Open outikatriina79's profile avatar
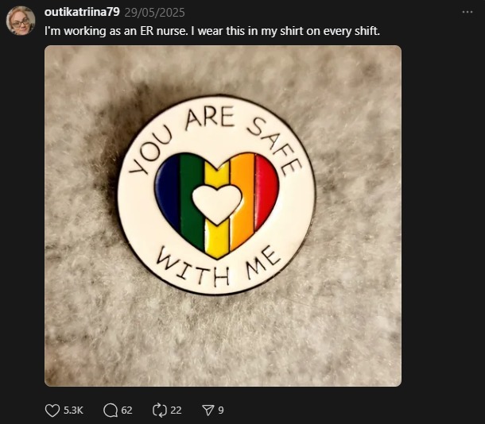The image size is (485, 424). coord(21,21)
